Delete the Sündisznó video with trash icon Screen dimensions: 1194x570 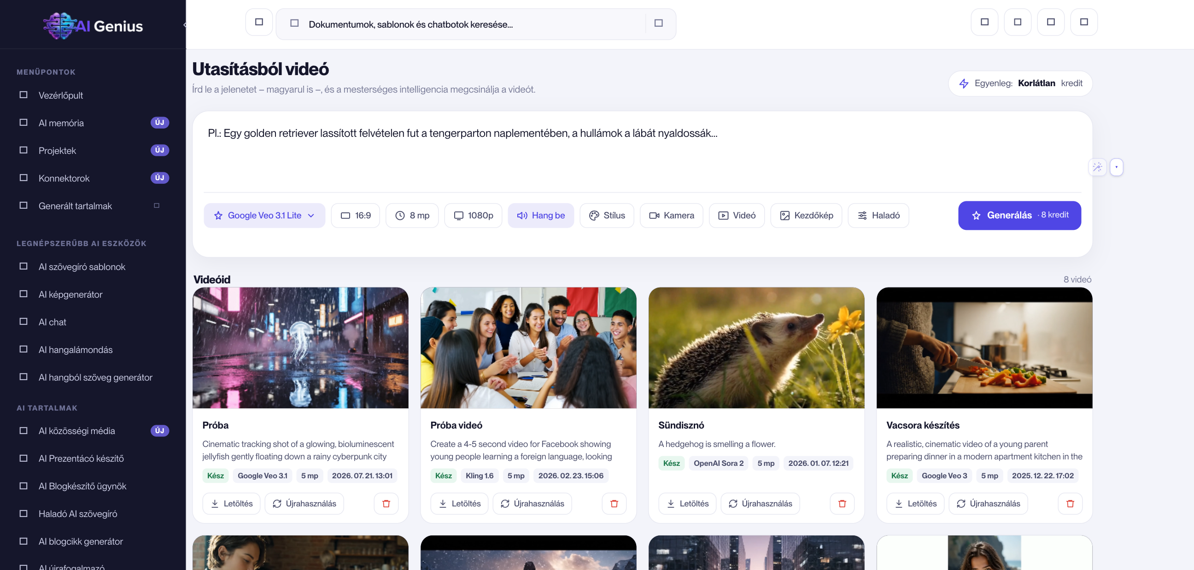pos(842,504)
